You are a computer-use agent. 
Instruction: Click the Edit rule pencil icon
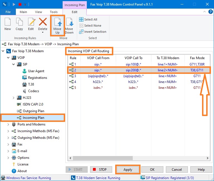tap(31, 22)
